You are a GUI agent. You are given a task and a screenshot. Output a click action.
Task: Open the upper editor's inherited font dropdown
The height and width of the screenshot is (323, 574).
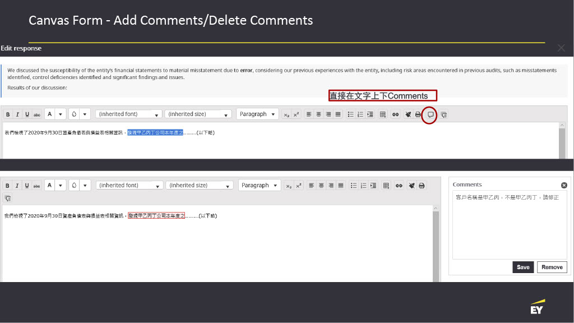[129, 114]
